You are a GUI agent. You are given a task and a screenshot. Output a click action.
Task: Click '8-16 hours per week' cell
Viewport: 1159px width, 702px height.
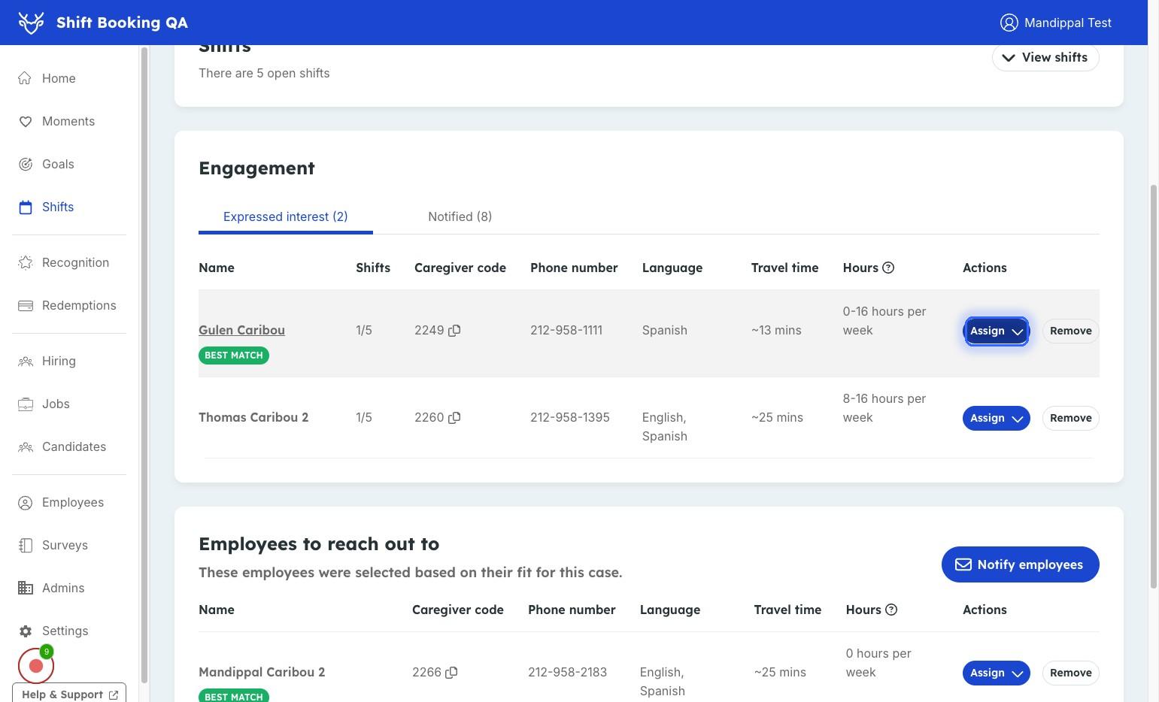[x=884, y=408]
